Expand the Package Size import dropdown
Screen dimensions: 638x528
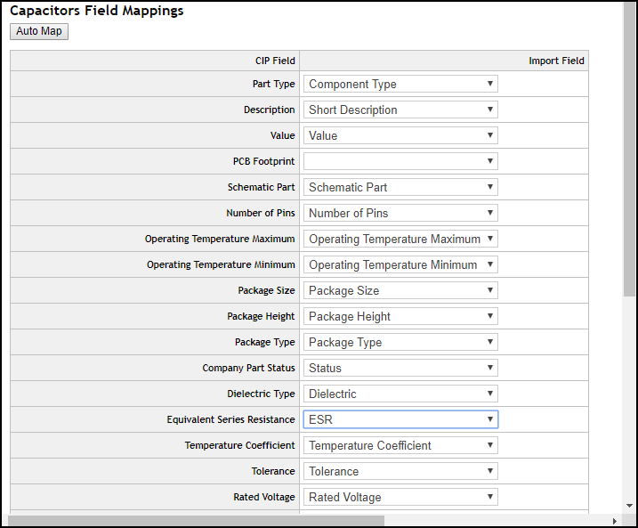pyautogui.click(x=400, y=290)
